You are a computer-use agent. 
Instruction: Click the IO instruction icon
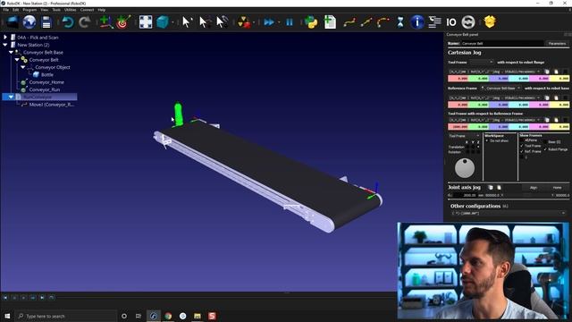[x=451, y=22]
